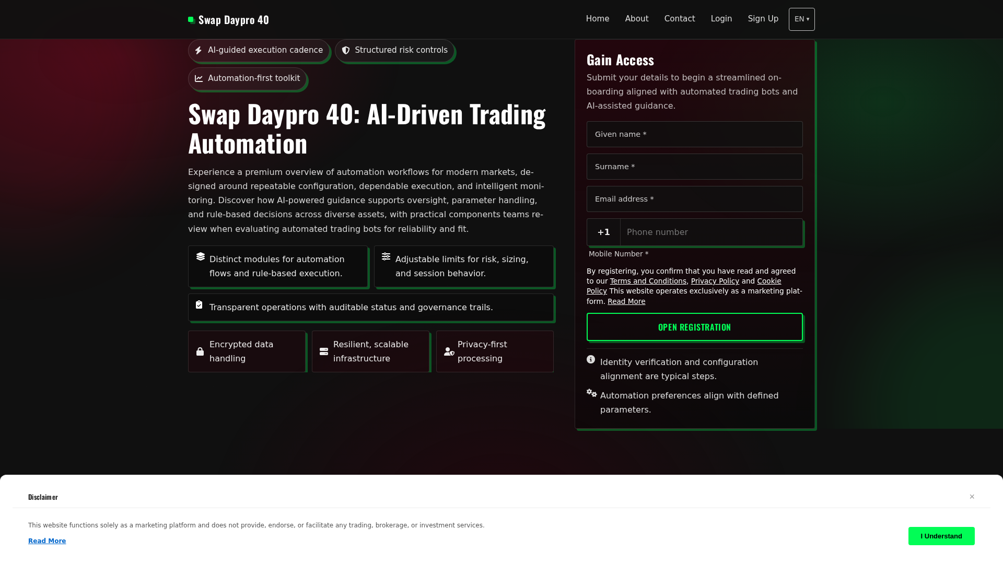Open the EN language dropdown
The height and width of the screenshot is (564, 1003).
click(802, 19)
